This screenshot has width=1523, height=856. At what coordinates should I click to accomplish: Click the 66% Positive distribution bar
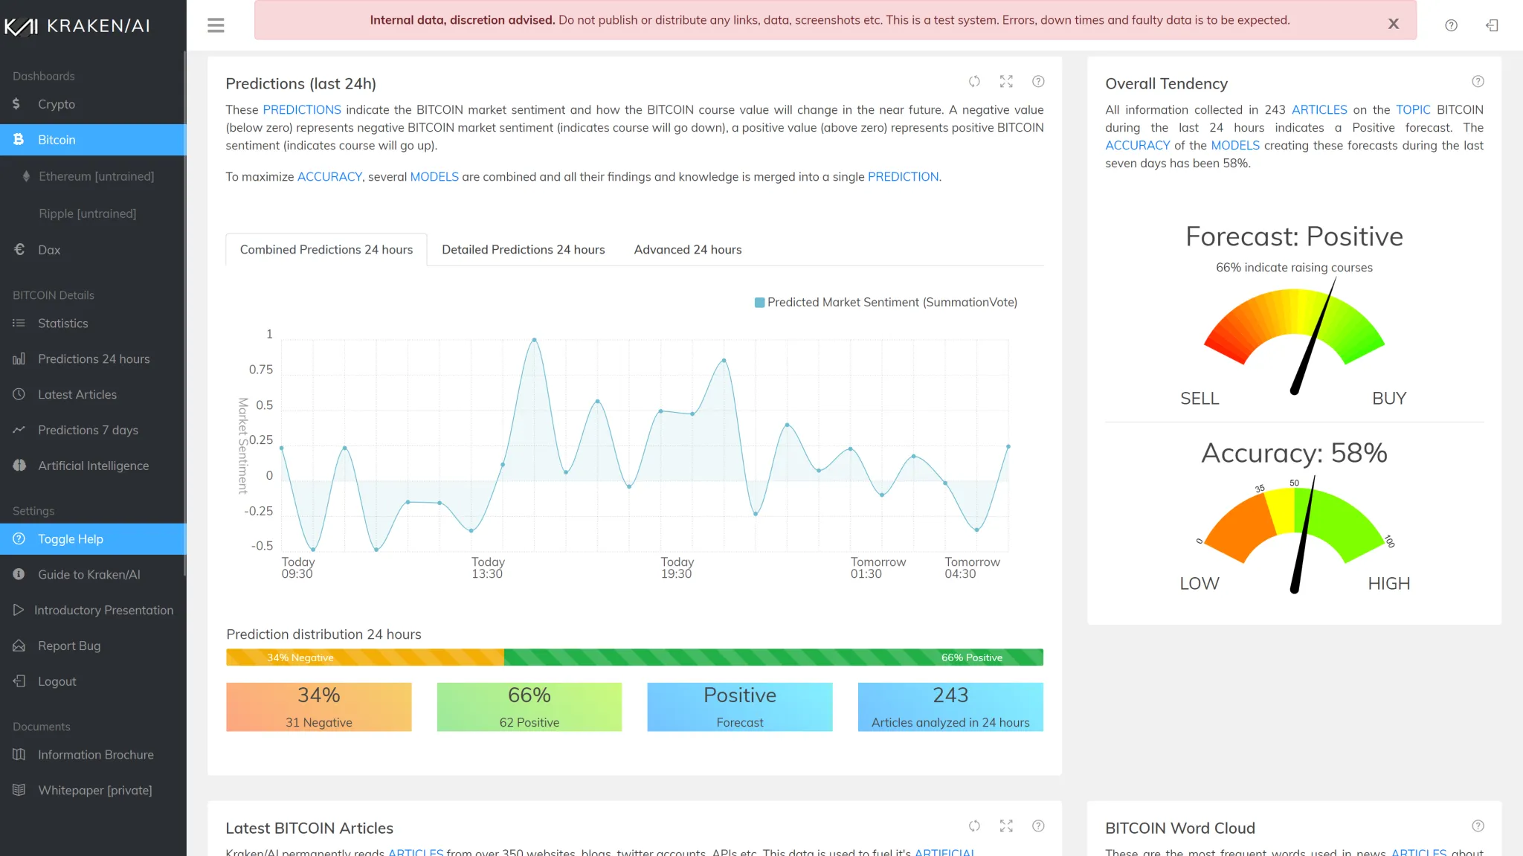point(773,657)
